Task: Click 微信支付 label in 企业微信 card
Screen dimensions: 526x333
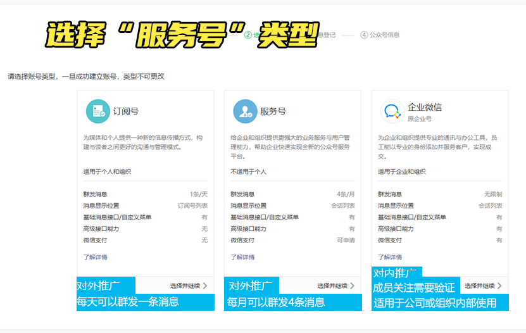Action: coord(390,240)
